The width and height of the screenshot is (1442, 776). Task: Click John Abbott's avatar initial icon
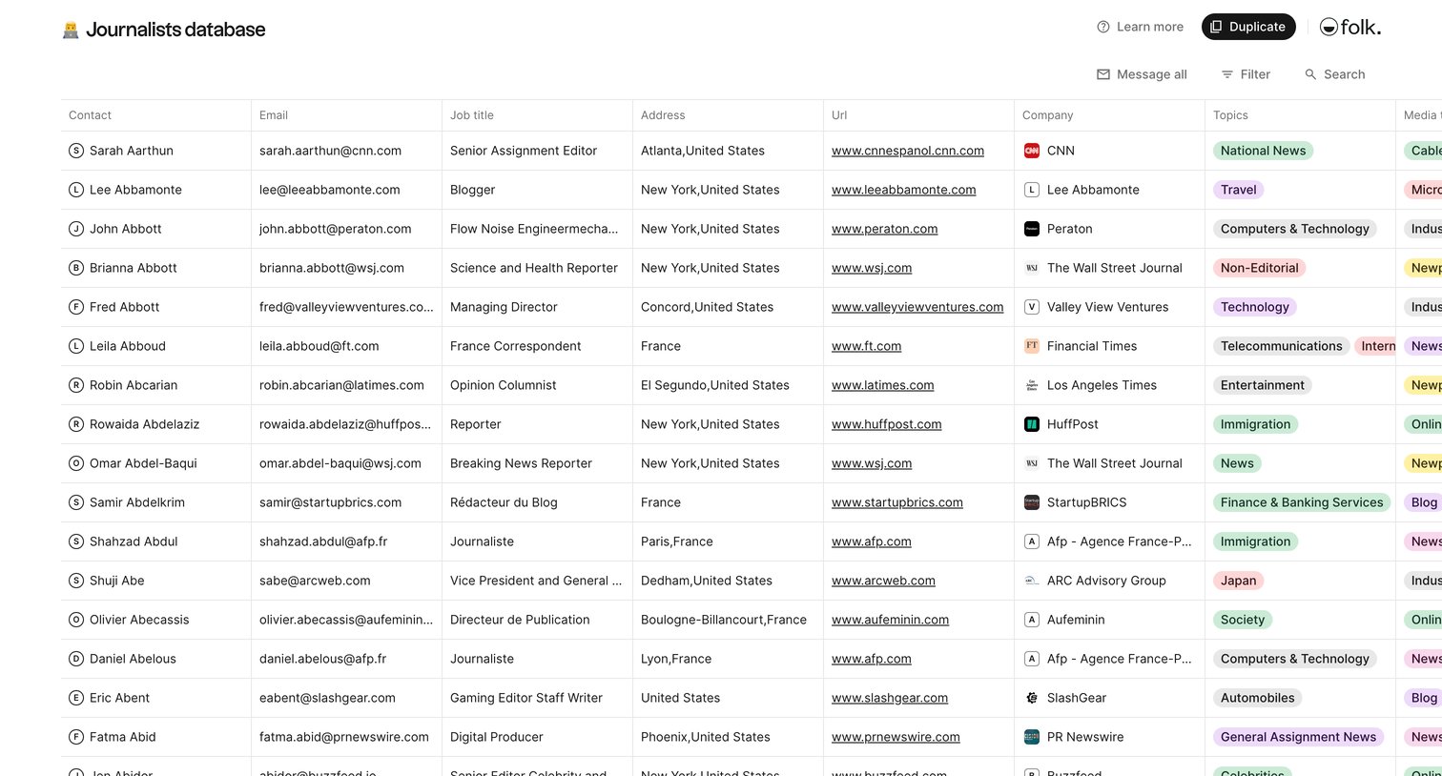pyautogui.click(x=76, y=229)
